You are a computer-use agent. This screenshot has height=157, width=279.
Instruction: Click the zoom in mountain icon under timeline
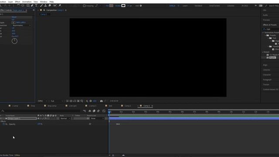tap(123, 155)
